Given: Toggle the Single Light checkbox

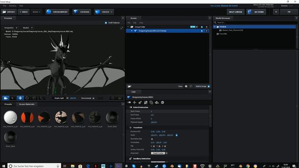Looking at the screenshot, I should click(x=67, y=98).
